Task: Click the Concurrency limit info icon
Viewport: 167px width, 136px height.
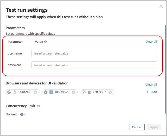Action: click(x=38, y=106)
